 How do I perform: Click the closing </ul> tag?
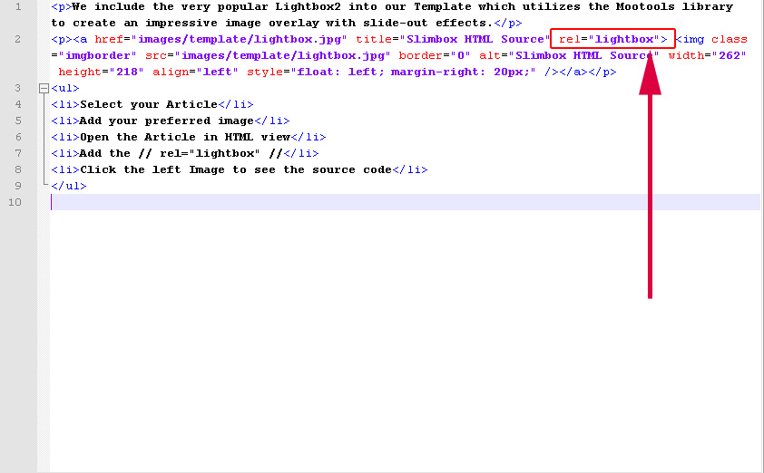(x=69, y=187)
